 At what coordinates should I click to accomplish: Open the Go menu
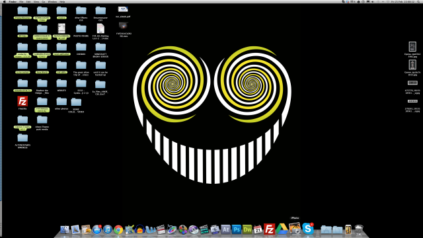(44, 1)
